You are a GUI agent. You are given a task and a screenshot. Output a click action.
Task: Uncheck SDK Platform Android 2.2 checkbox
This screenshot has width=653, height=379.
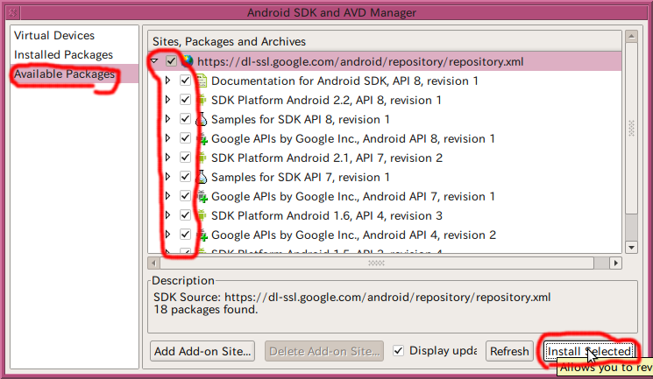pos(185,100)
